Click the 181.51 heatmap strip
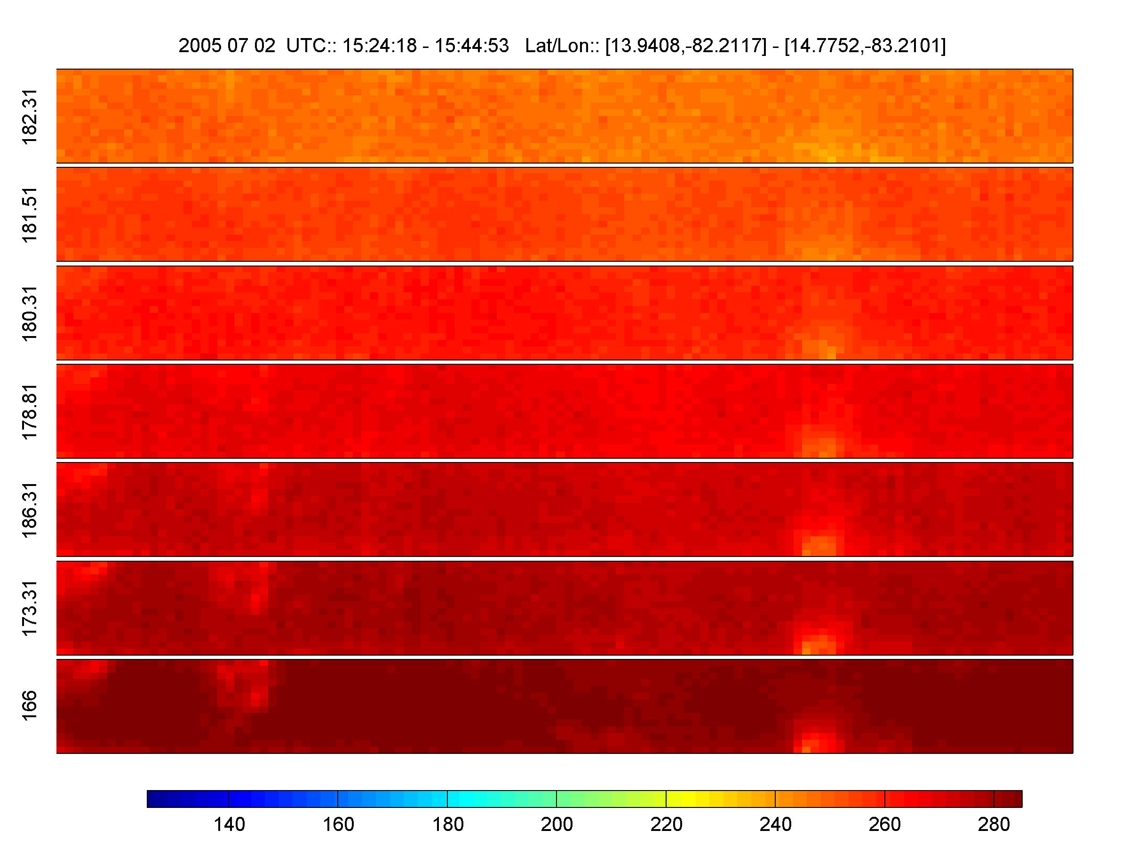Image resolution: width=1129 pixels, height=846 pixels. tap(564, 214)
